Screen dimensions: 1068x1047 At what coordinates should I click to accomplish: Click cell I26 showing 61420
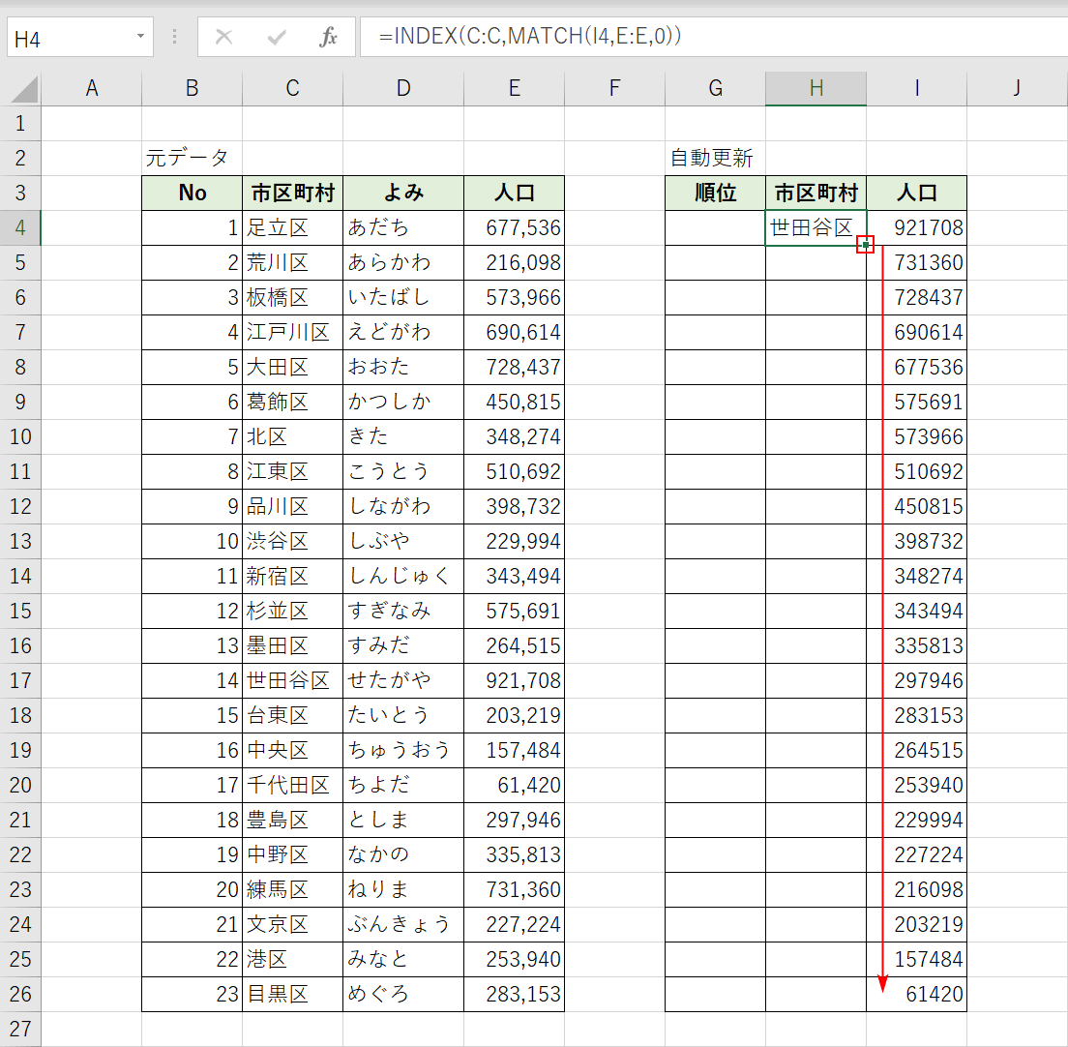pyautogui.click(x=917, y=994)
